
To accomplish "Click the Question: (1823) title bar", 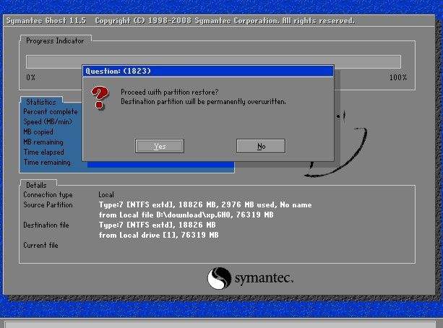I will tap(208, 71).
